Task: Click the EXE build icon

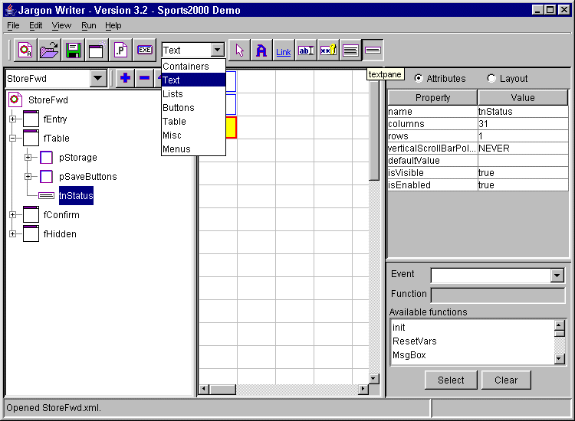Action: (x=144, y=51)
